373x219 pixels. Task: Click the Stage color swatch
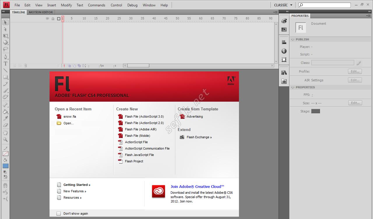316,111
